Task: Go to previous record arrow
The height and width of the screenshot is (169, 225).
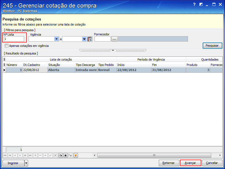Action: 15,155
